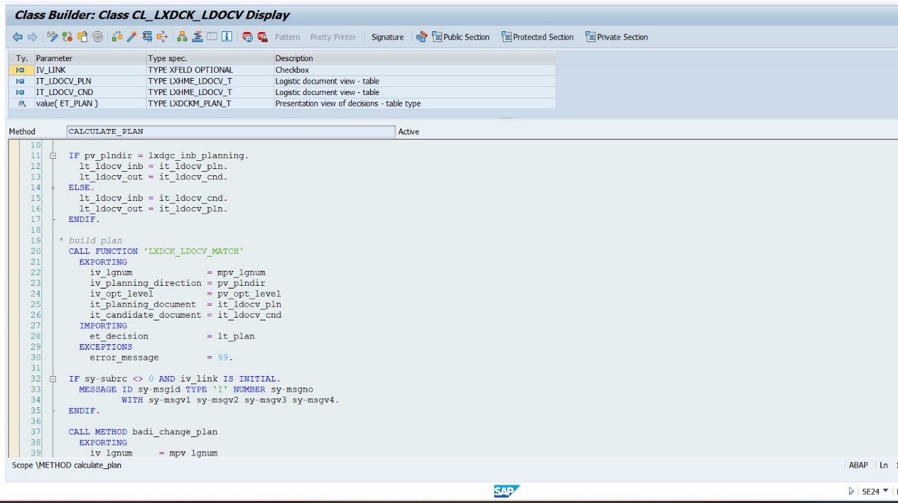This screenshot has height=503, width=898.
Task: Click the Description column header
Action: [x=414, y=58]
